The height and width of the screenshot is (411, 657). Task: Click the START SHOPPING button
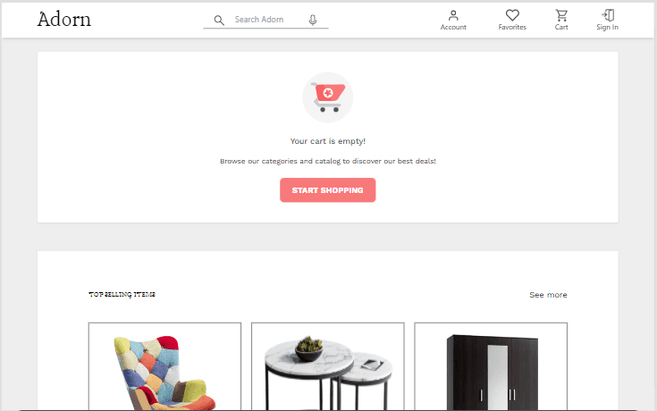[x=328, y=190]
